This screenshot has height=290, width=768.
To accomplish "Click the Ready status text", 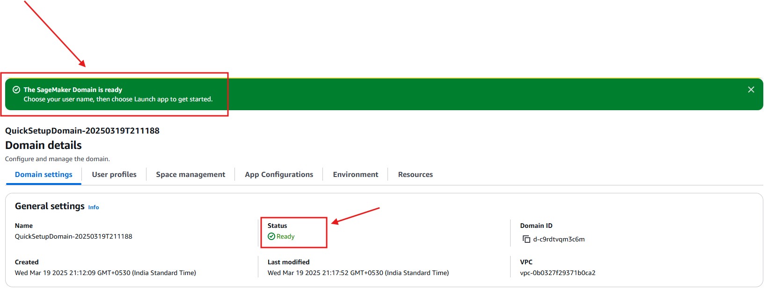I will pos(285,237).
